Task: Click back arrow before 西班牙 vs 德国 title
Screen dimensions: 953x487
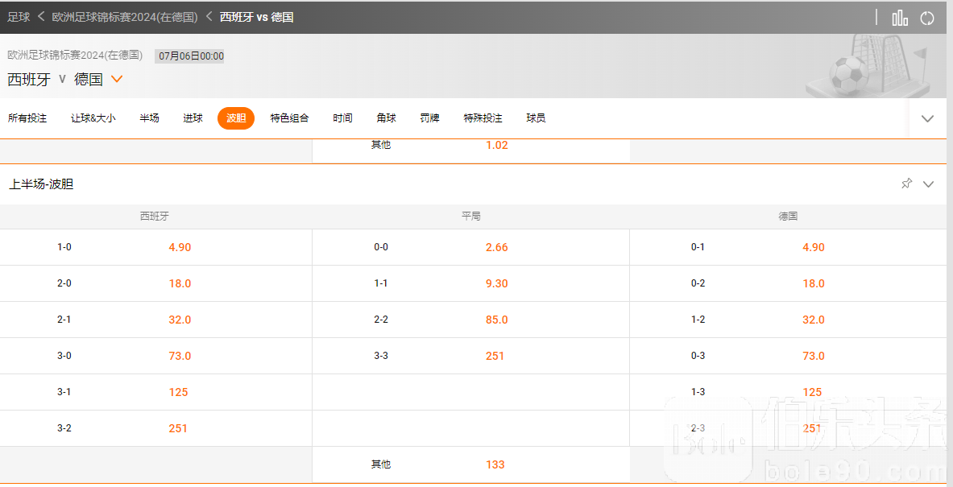Action: click(209, 16)
